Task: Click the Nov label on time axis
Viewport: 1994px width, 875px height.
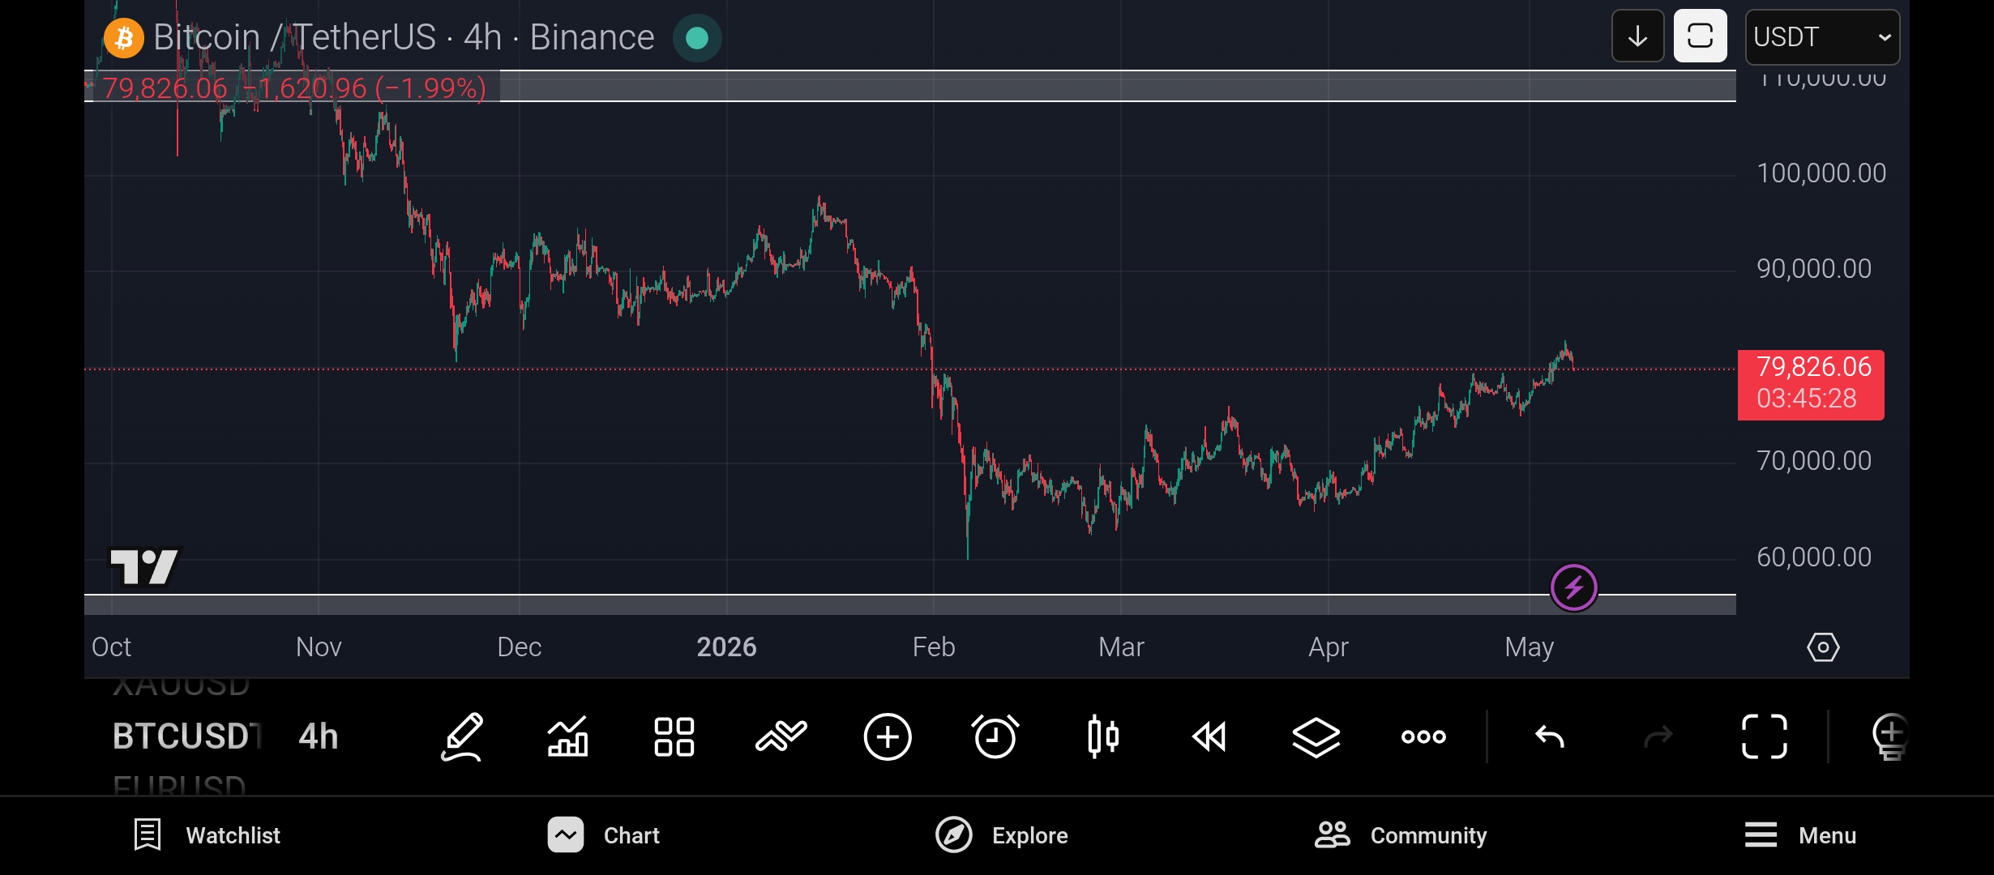Action: pos(319,647)
